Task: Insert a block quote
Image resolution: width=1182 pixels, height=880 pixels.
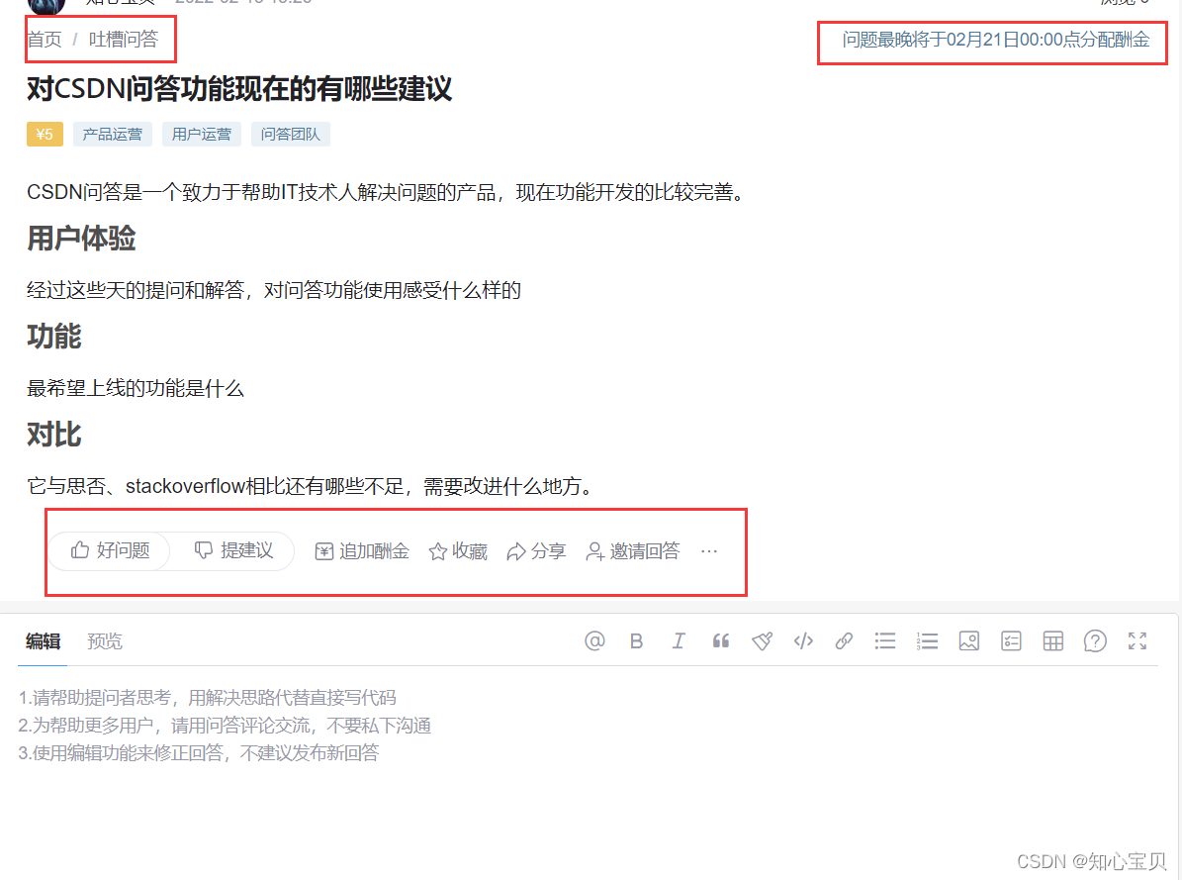Action: 721,641
